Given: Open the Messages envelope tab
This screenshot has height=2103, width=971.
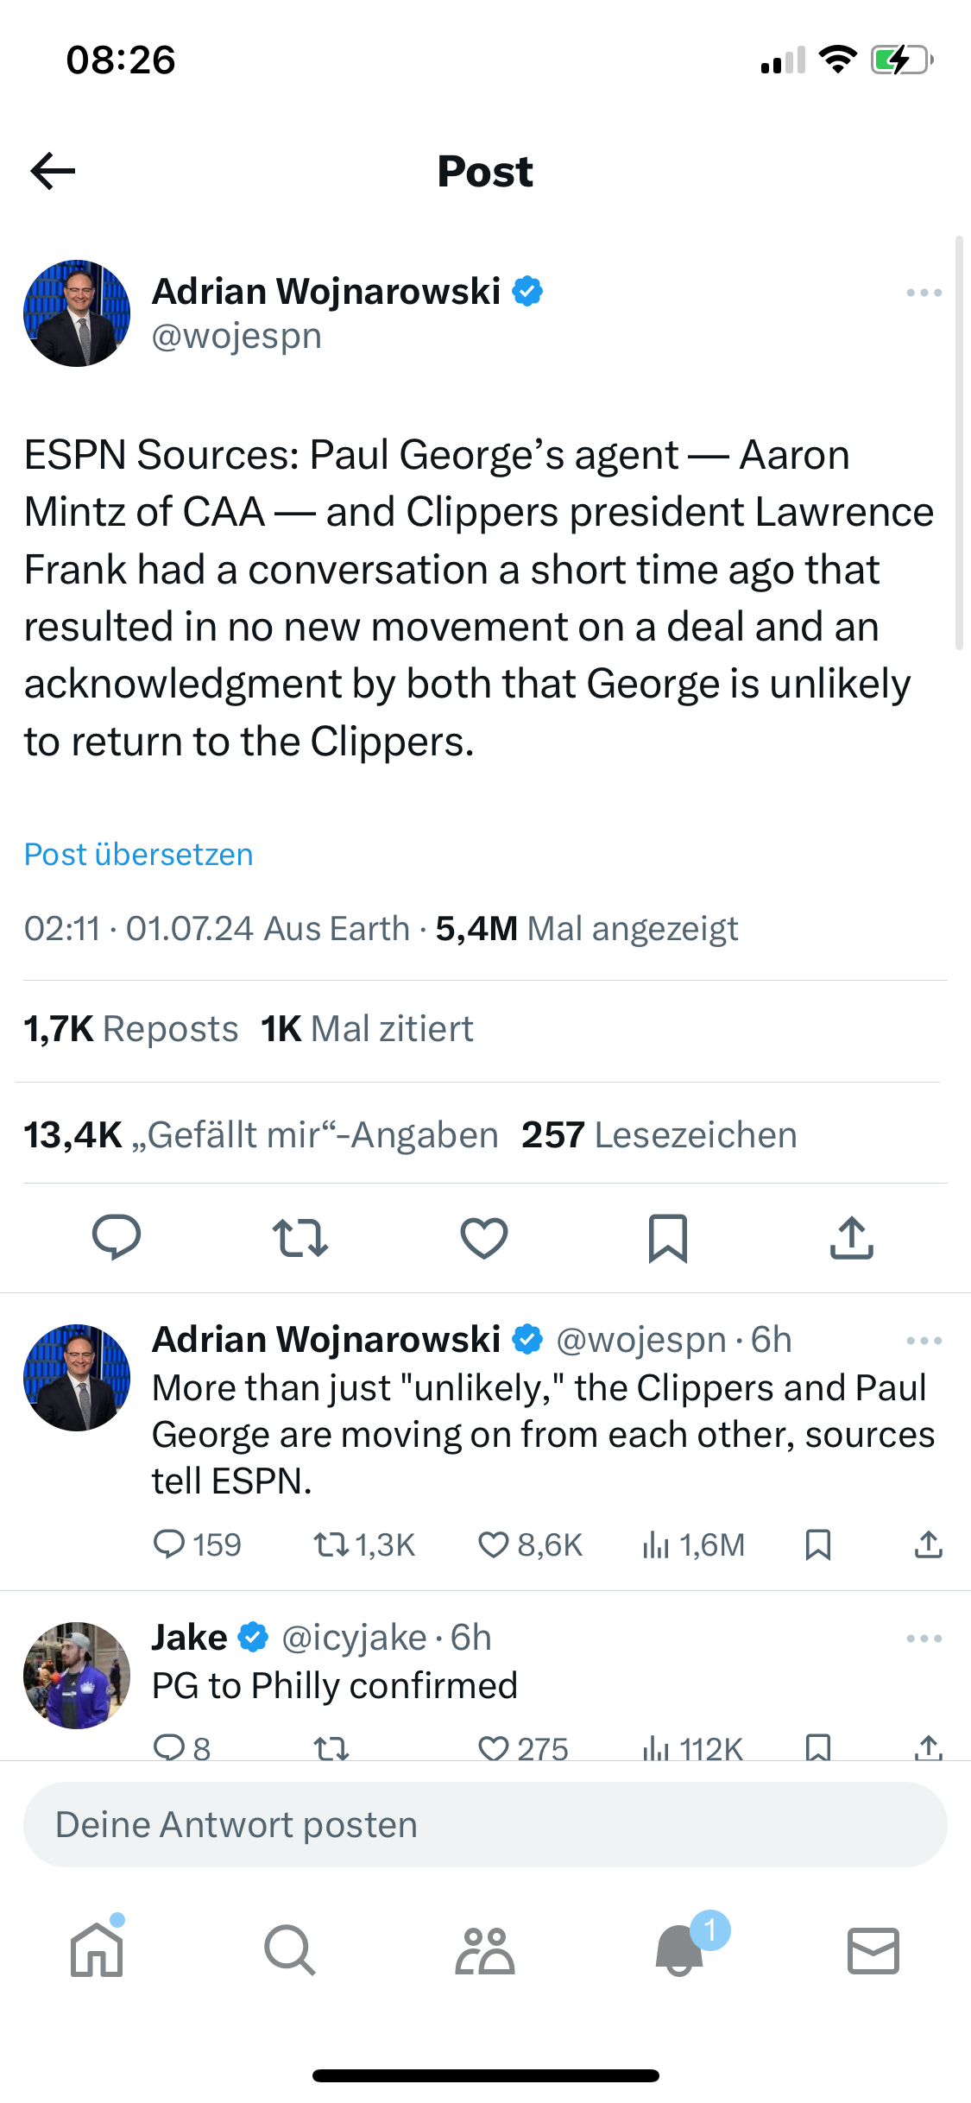Looking at the screenshot, I should tap(873, 1950).
